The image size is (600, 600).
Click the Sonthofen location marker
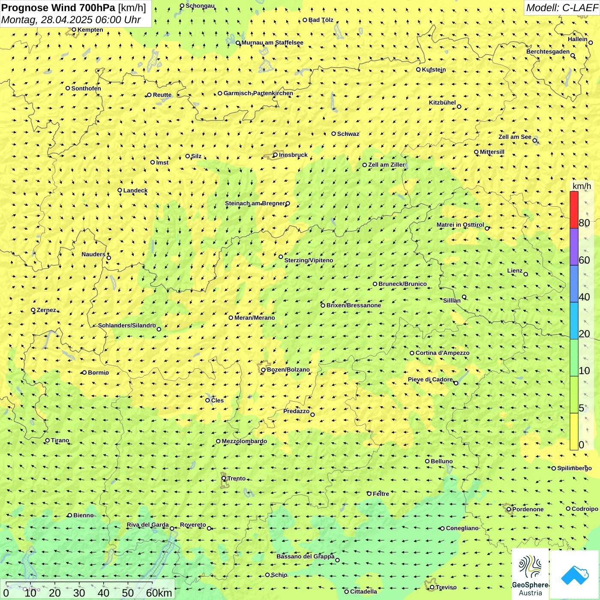(x=68, y=88)
